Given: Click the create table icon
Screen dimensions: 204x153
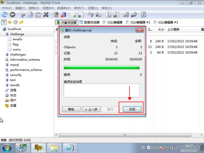Looking at the screenshot, I should [73, 15].
